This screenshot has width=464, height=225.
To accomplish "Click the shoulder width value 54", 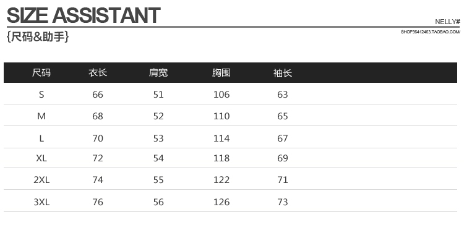I will coord(158,158).
